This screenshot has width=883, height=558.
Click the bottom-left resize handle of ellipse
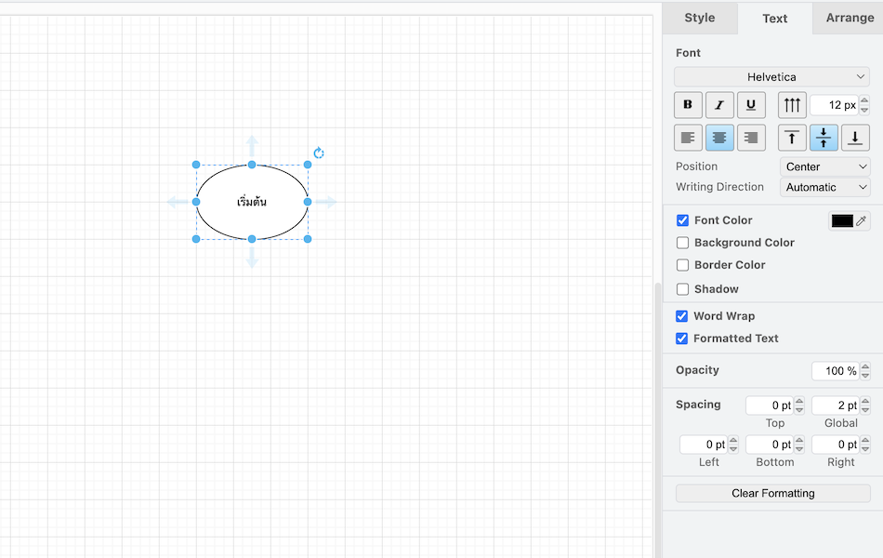click(196, 239)
